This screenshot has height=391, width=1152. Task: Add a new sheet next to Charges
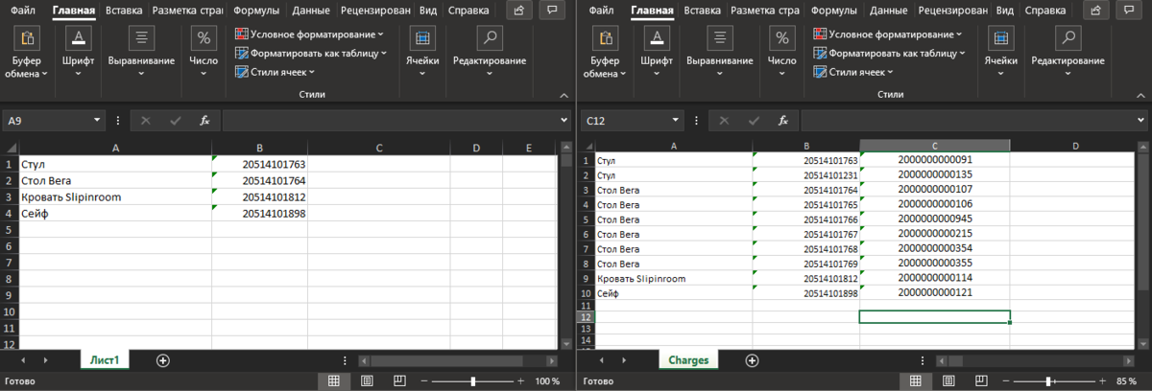tap(752, 360)
